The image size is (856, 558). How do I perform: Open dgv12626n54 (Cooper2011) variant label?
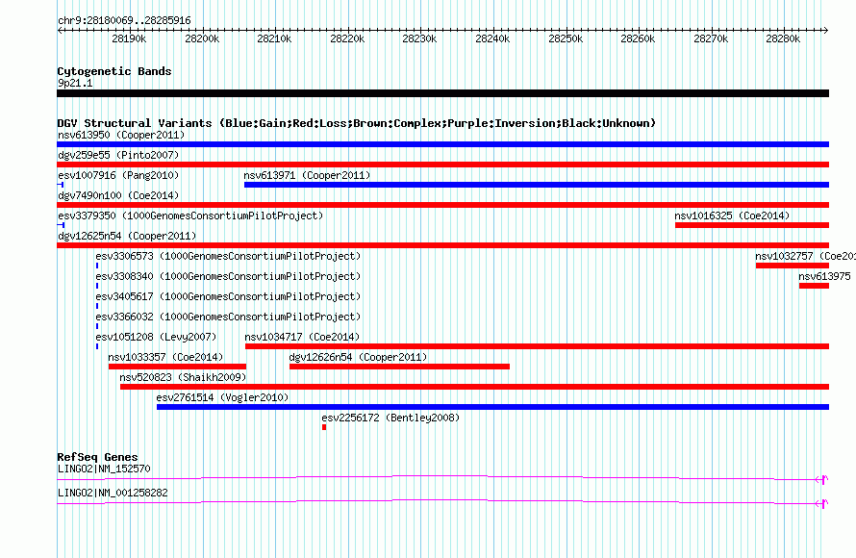tap(358, 357)
